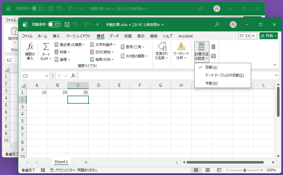Open 最近使った関数 recently used functions
283x175 pixels.
click(70, 45)
